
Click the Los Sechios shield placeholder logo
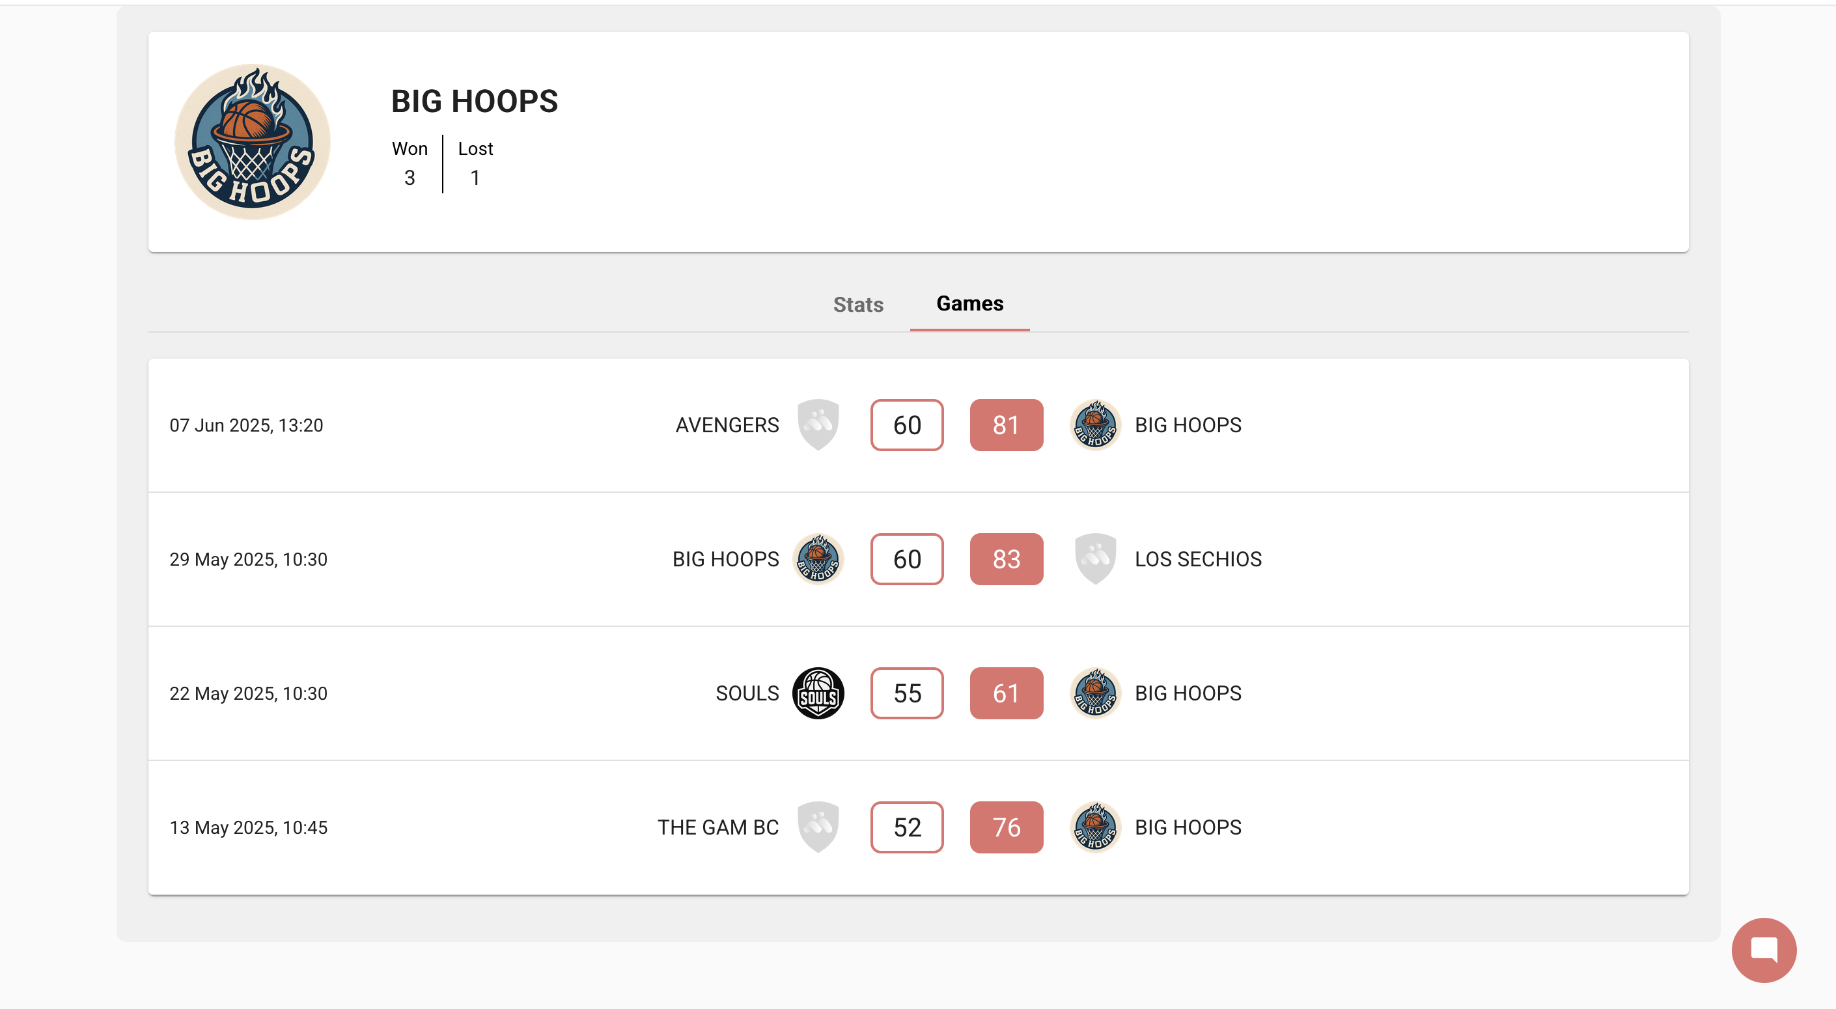point(1096,559)
